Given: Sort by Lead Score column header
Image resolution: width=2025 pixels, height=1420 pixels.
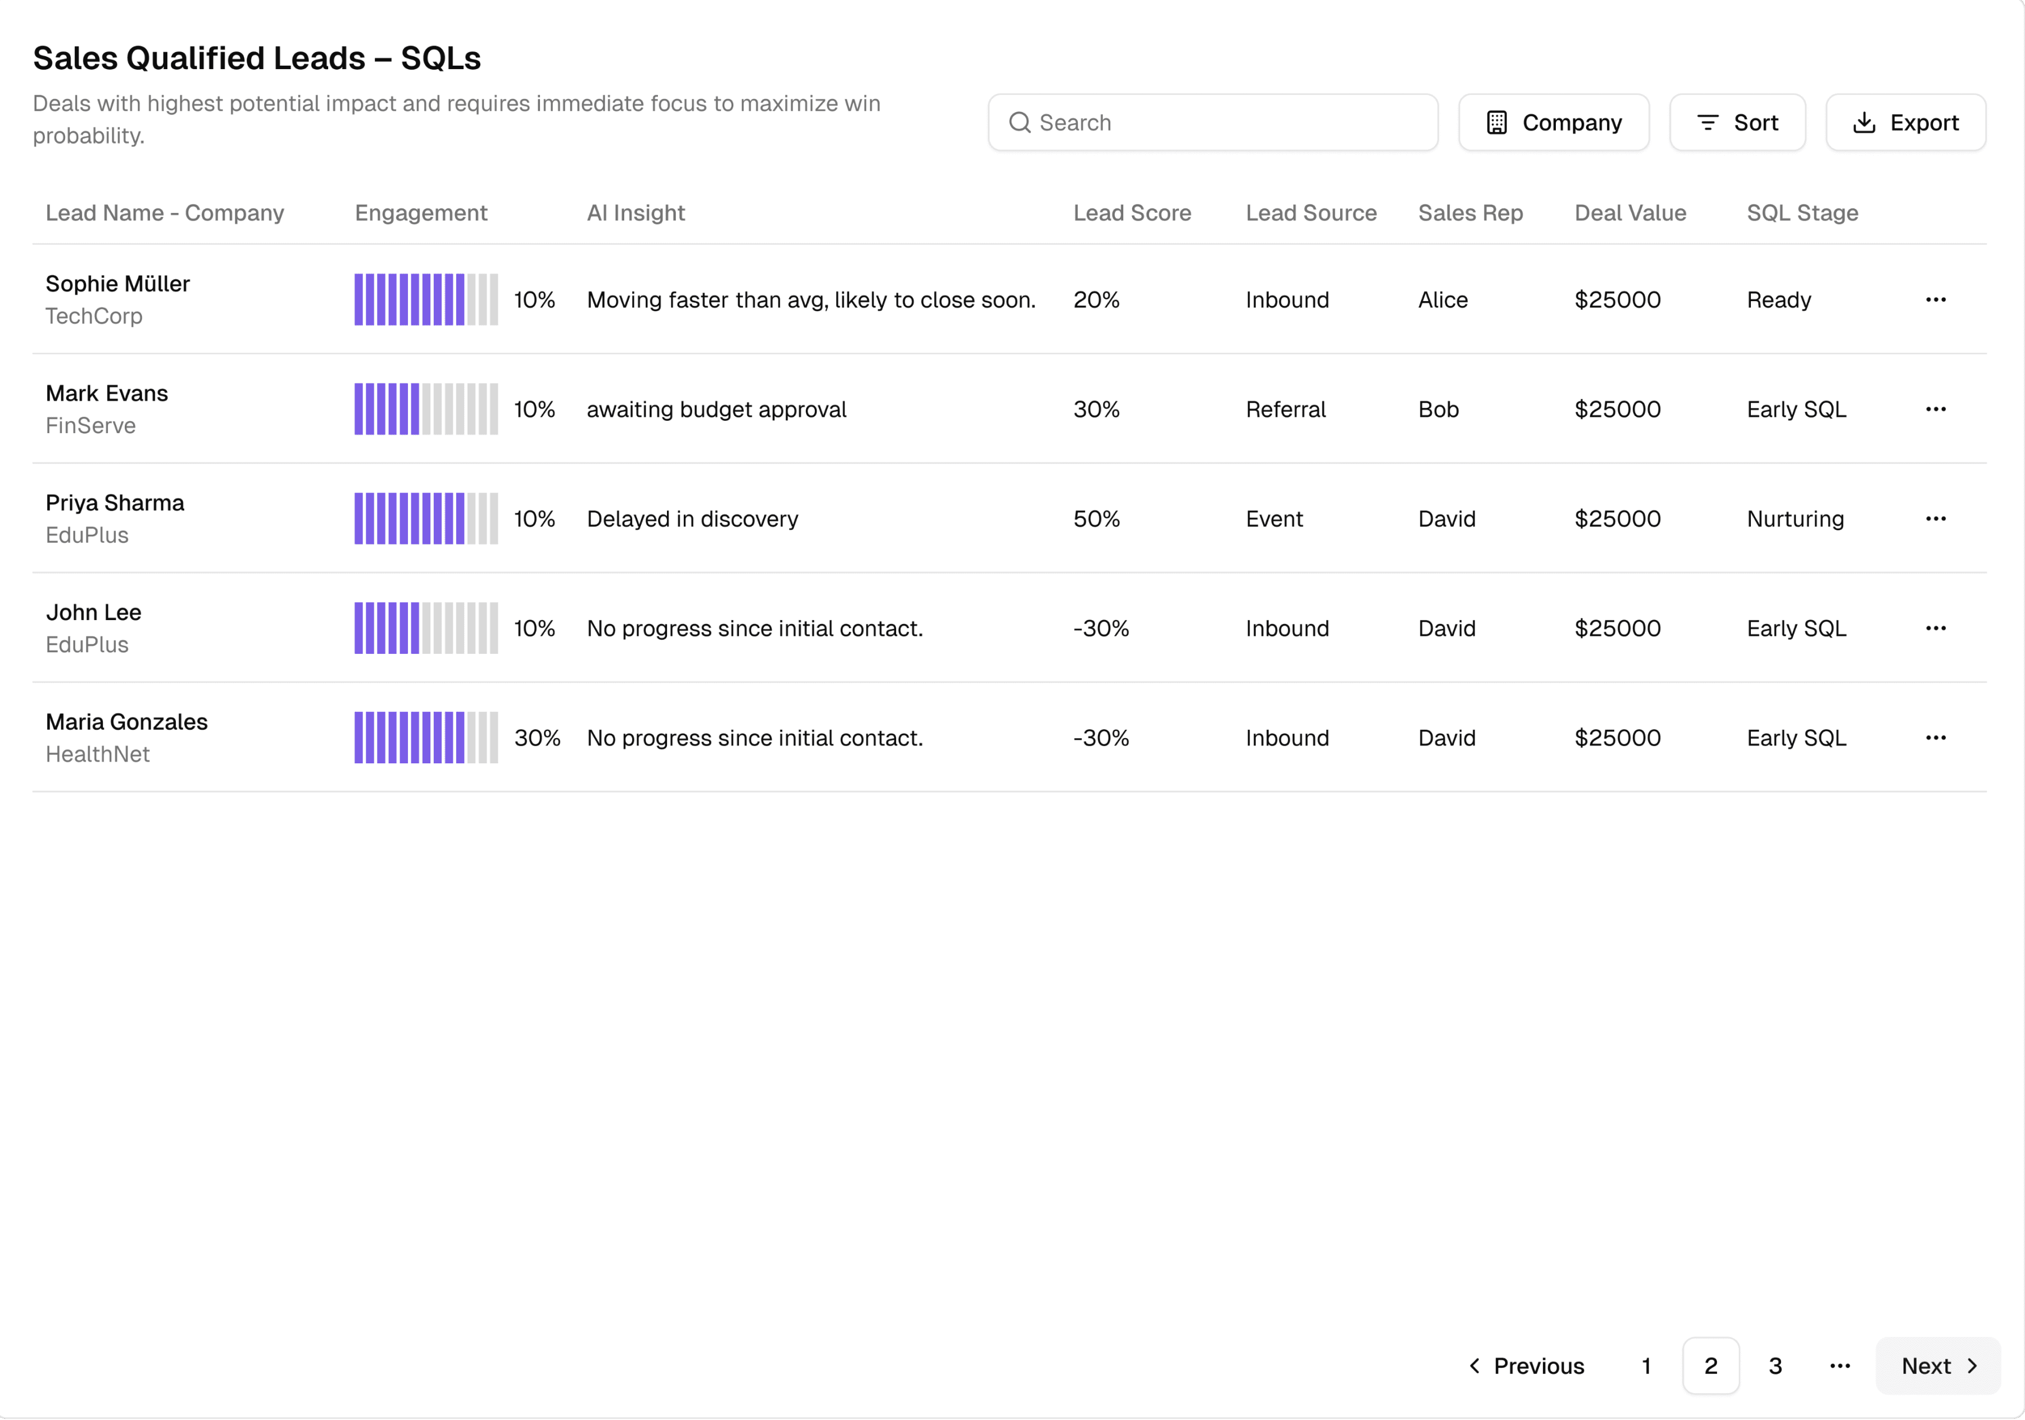Looking at the screenshot, I should tap(1132, 213).
